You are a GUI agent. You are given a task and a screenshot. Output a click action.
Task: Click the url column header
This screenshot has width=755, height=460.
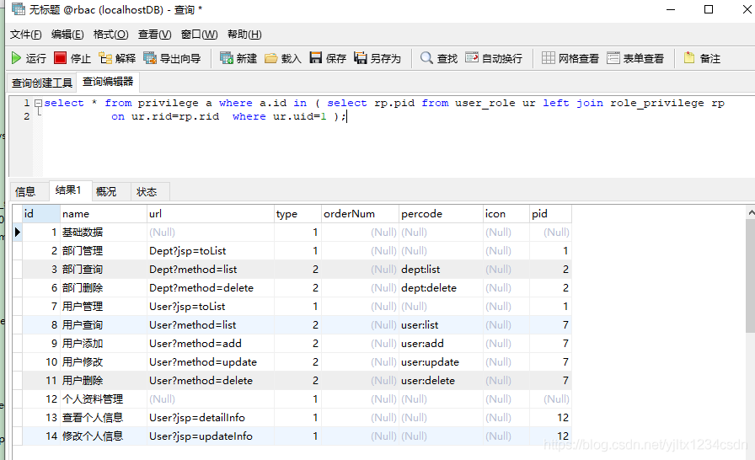211,214
